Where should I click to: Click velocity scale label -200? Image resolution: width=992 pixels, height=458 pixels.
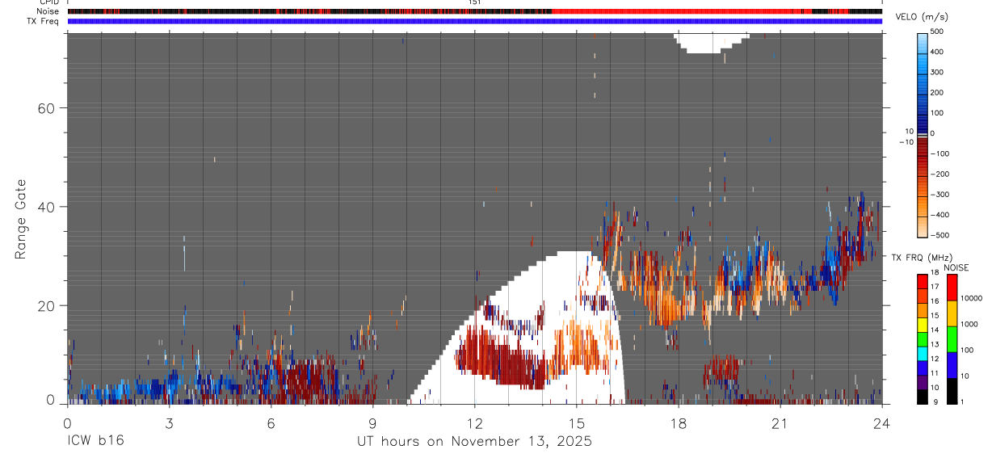coord(939,174)
